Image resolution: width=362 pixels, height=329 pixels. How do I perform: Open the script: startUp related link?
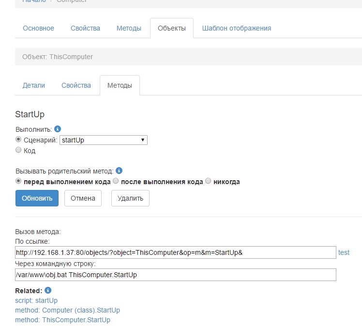(x=36, y=300)
